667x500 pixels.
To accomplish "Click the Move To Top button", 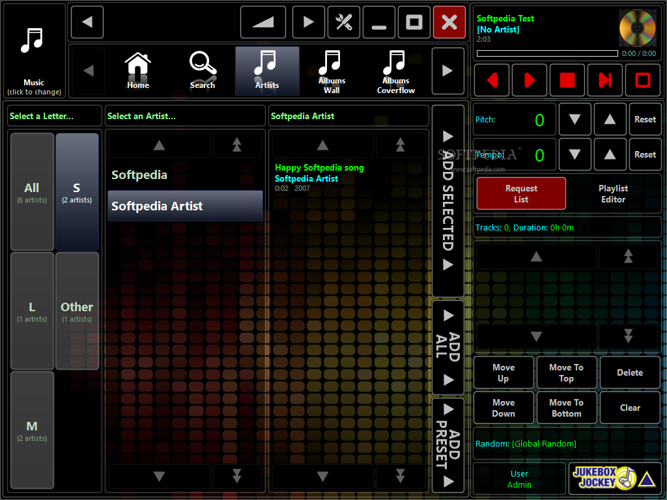I will point(567,372).
